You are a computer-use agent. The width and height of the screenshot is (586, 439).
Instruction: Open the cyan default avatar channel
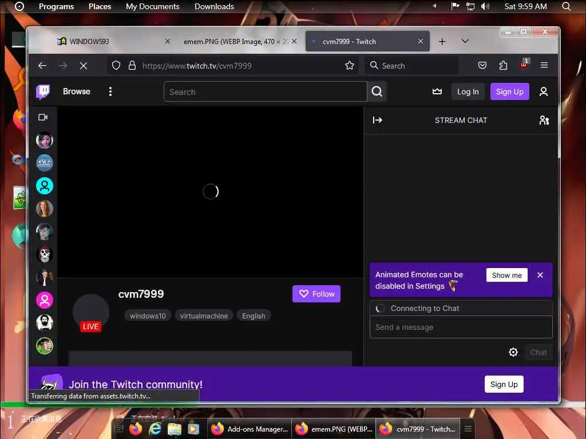(x=45, y=186)
